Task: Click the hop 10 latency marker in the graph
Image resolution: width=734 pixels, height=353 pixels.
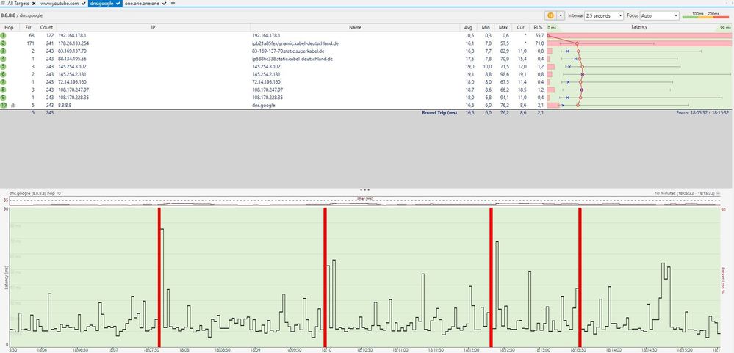Action: click(x=578, y=105)
